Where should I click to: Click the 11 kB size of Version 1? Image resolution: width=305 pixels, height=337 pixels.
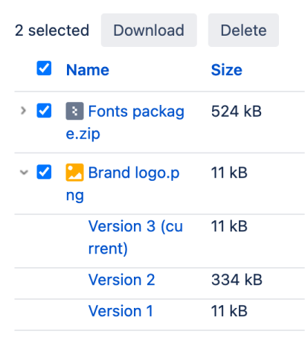point(229,311)
